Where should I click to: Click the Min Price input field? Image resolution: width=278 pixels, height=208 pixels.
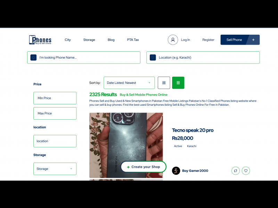point(55,98)
